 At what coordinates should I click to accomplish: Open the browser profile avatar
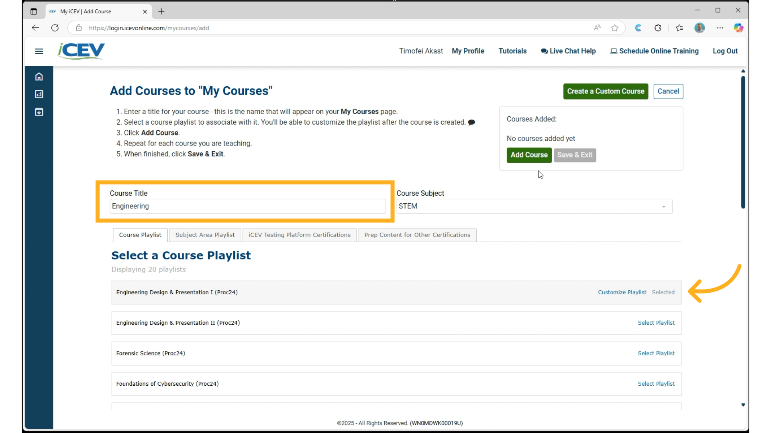[700, 28]
